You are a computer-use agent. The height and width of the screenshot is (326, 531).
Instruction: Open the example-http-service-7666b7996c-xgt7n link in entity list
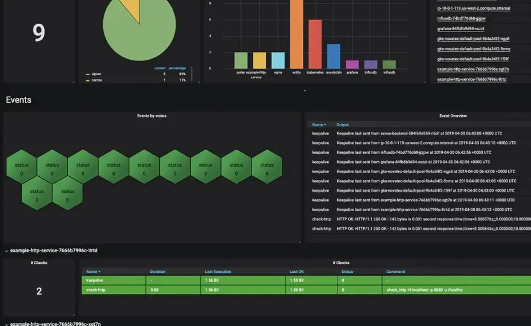click(472, 69)
